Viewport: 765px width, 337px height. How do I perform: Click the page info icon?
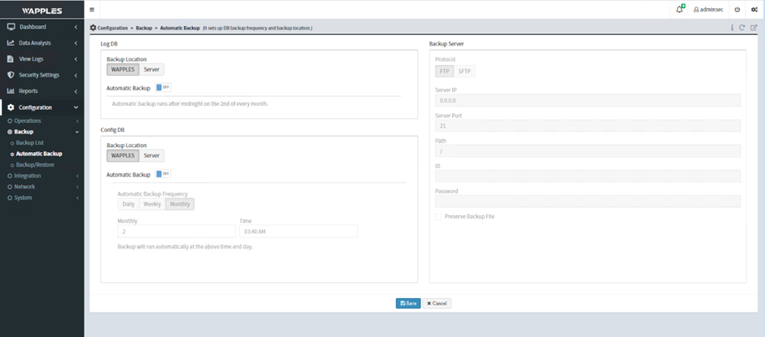(x=732, y=28)
